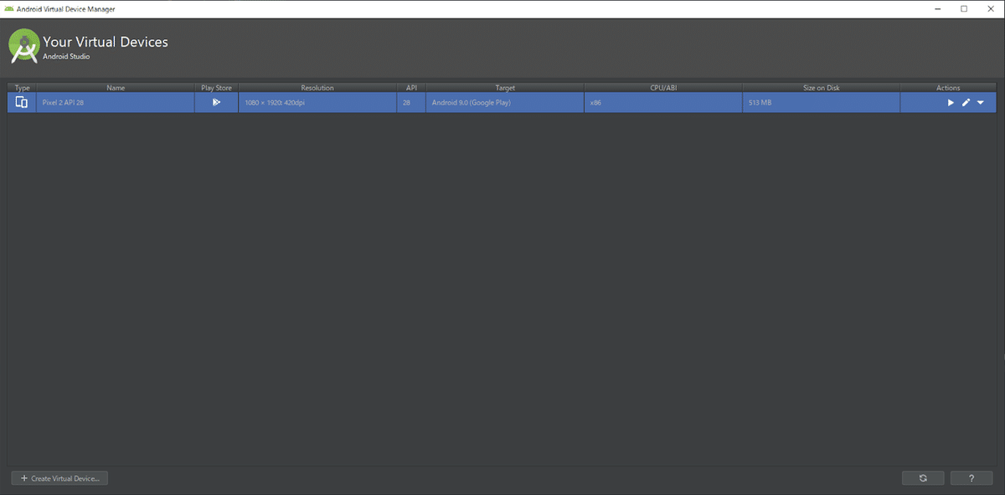
Task: Click the 'x86' CPU cell
Action: 663,102
